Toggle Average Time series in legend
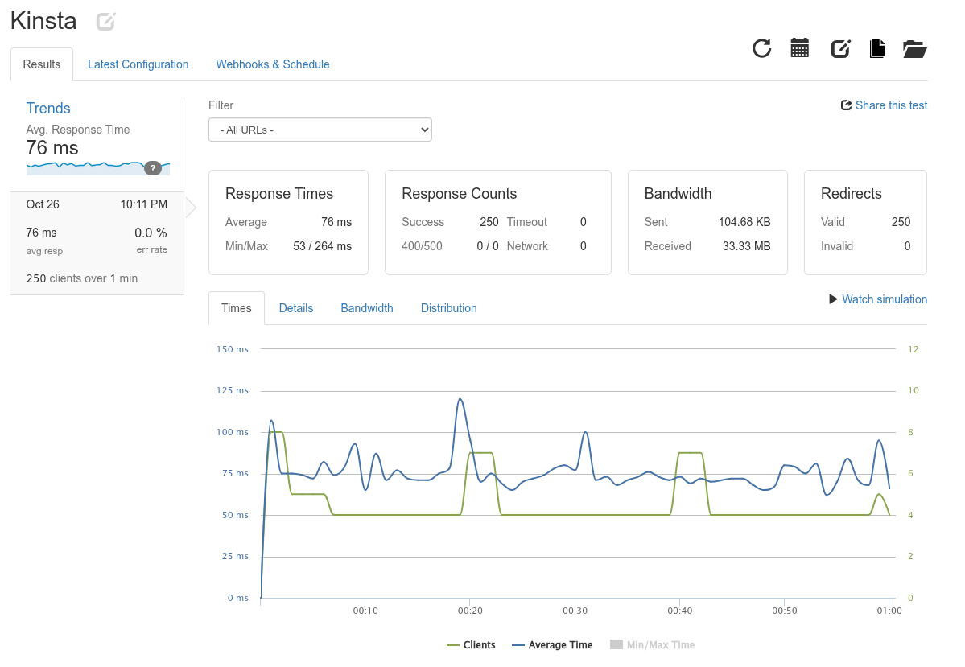The image size is (965, 667). [552, 645]
